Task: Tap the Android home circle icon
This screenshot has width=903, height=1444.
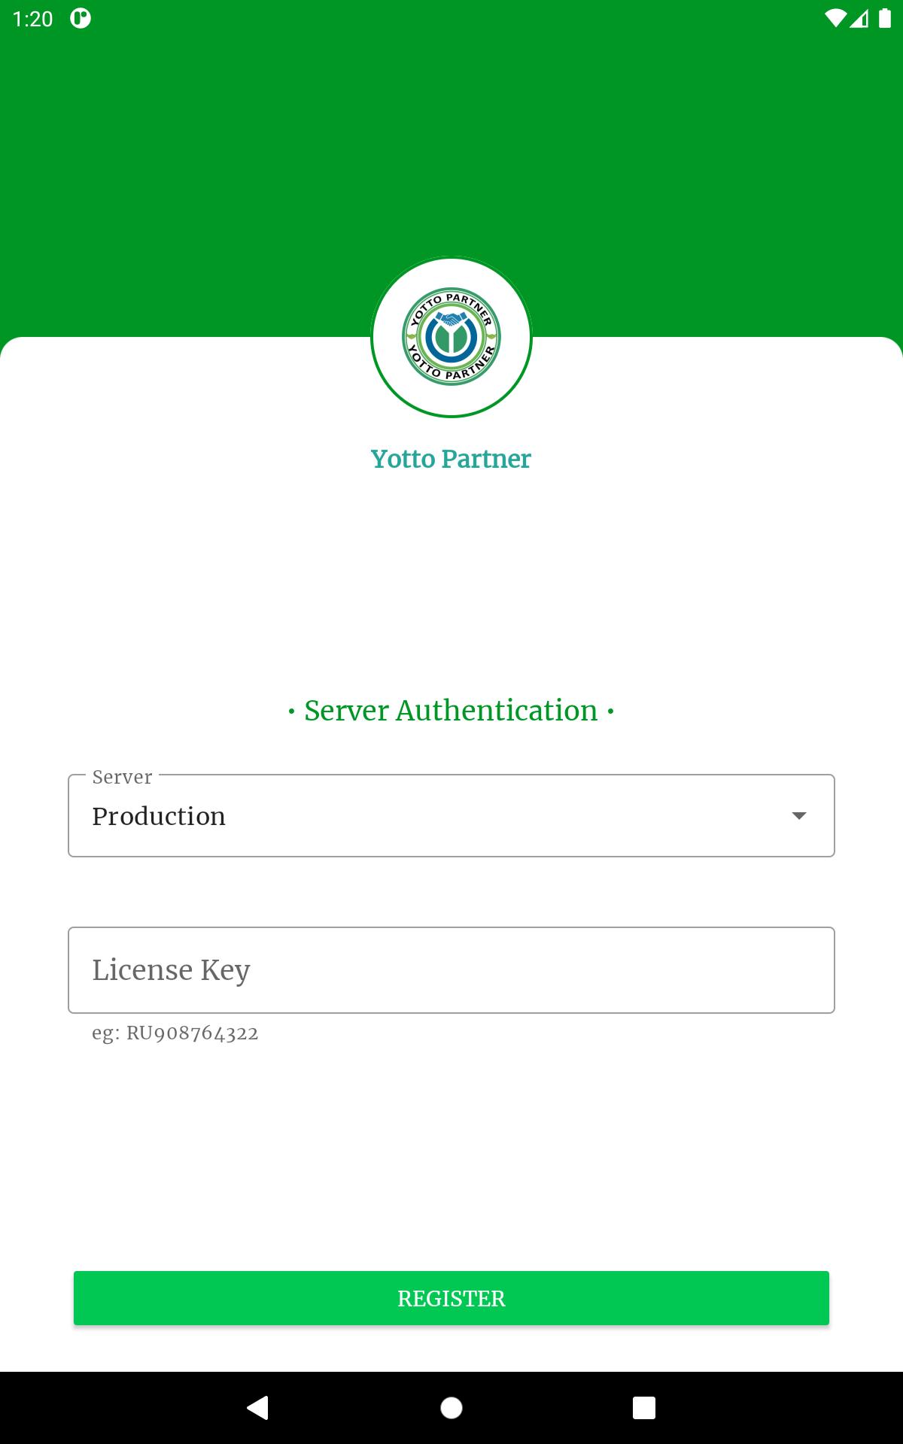Action: [x=451, y=1407]
